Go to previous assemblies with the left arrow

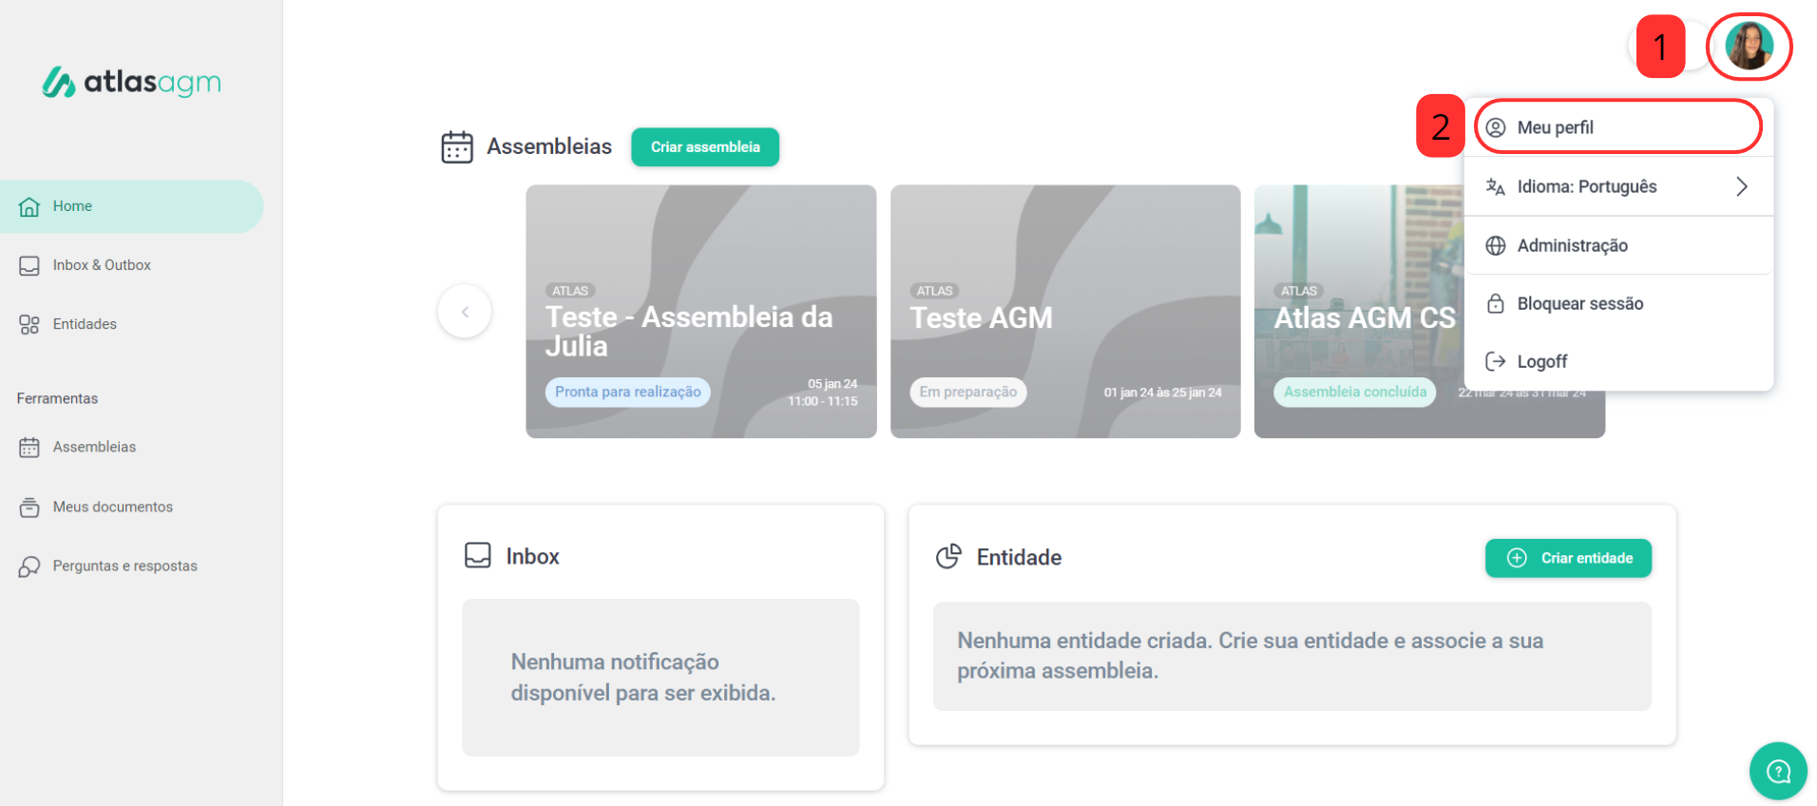click(x=465, y=312)
